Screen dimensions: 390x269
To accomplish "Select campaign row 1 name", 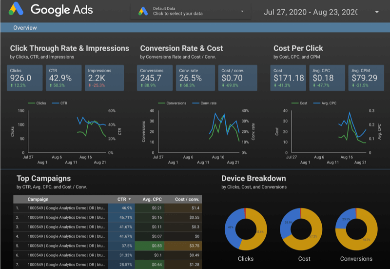I will point(66,208).
